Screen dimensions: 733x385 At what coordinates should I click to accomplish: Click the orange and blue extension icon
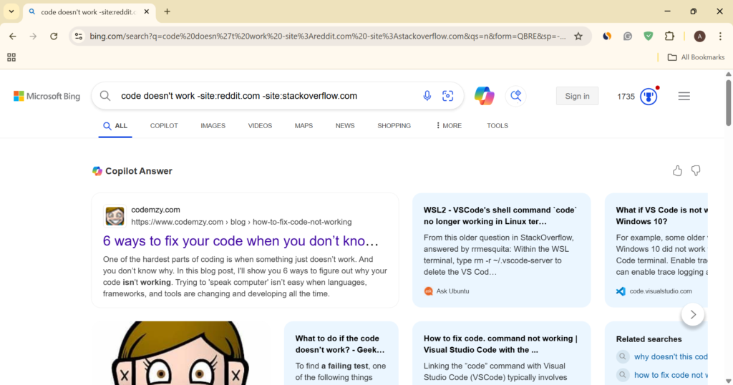coord(607,36)
